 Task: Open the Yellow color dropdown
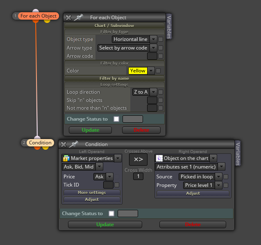click(x=151, y=71)
